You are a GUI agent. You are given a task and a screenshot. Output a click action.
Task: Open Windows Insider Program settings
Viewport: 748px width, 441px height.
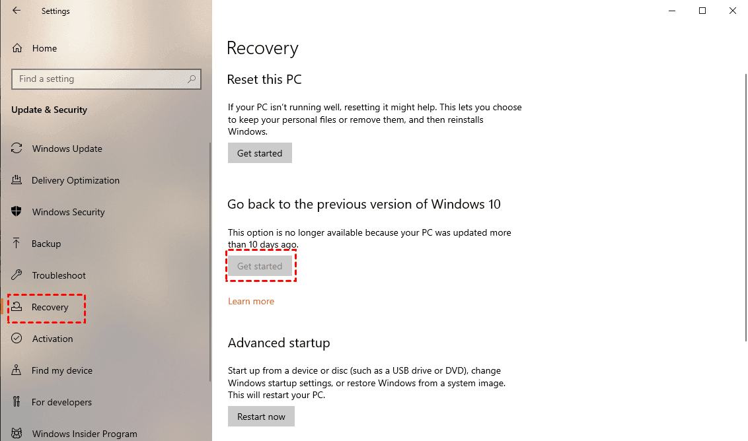pos(84,434)
